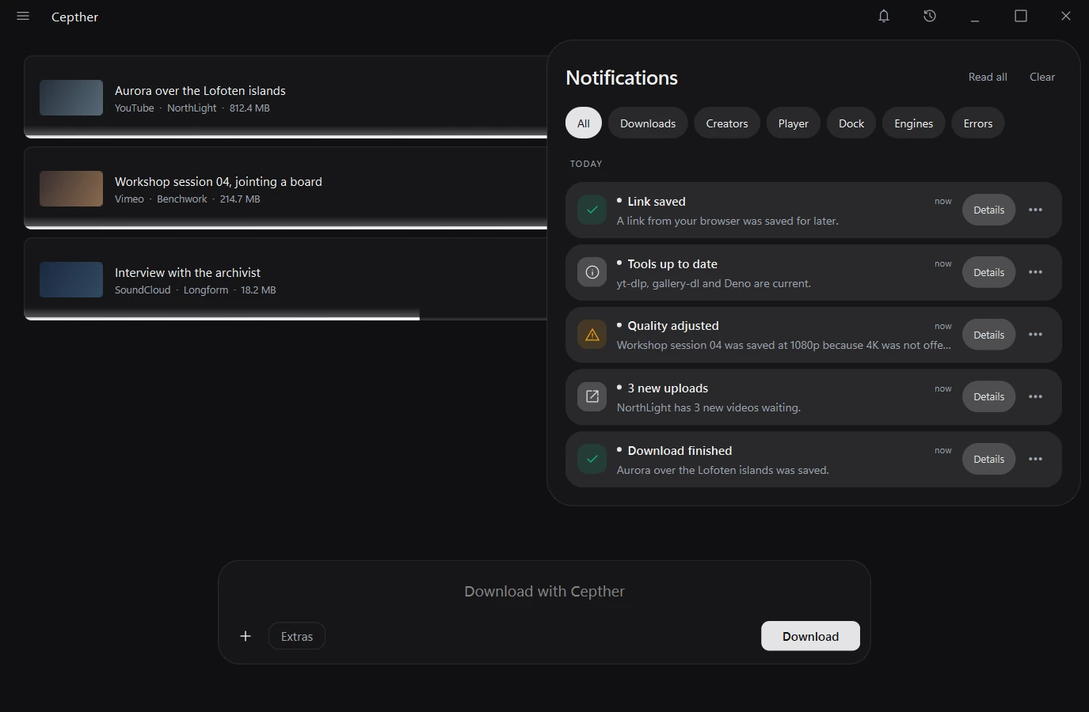Click the Download finished checkmark icon
This screenshot has width=1089, height=712.
click(x=592, y=459)
